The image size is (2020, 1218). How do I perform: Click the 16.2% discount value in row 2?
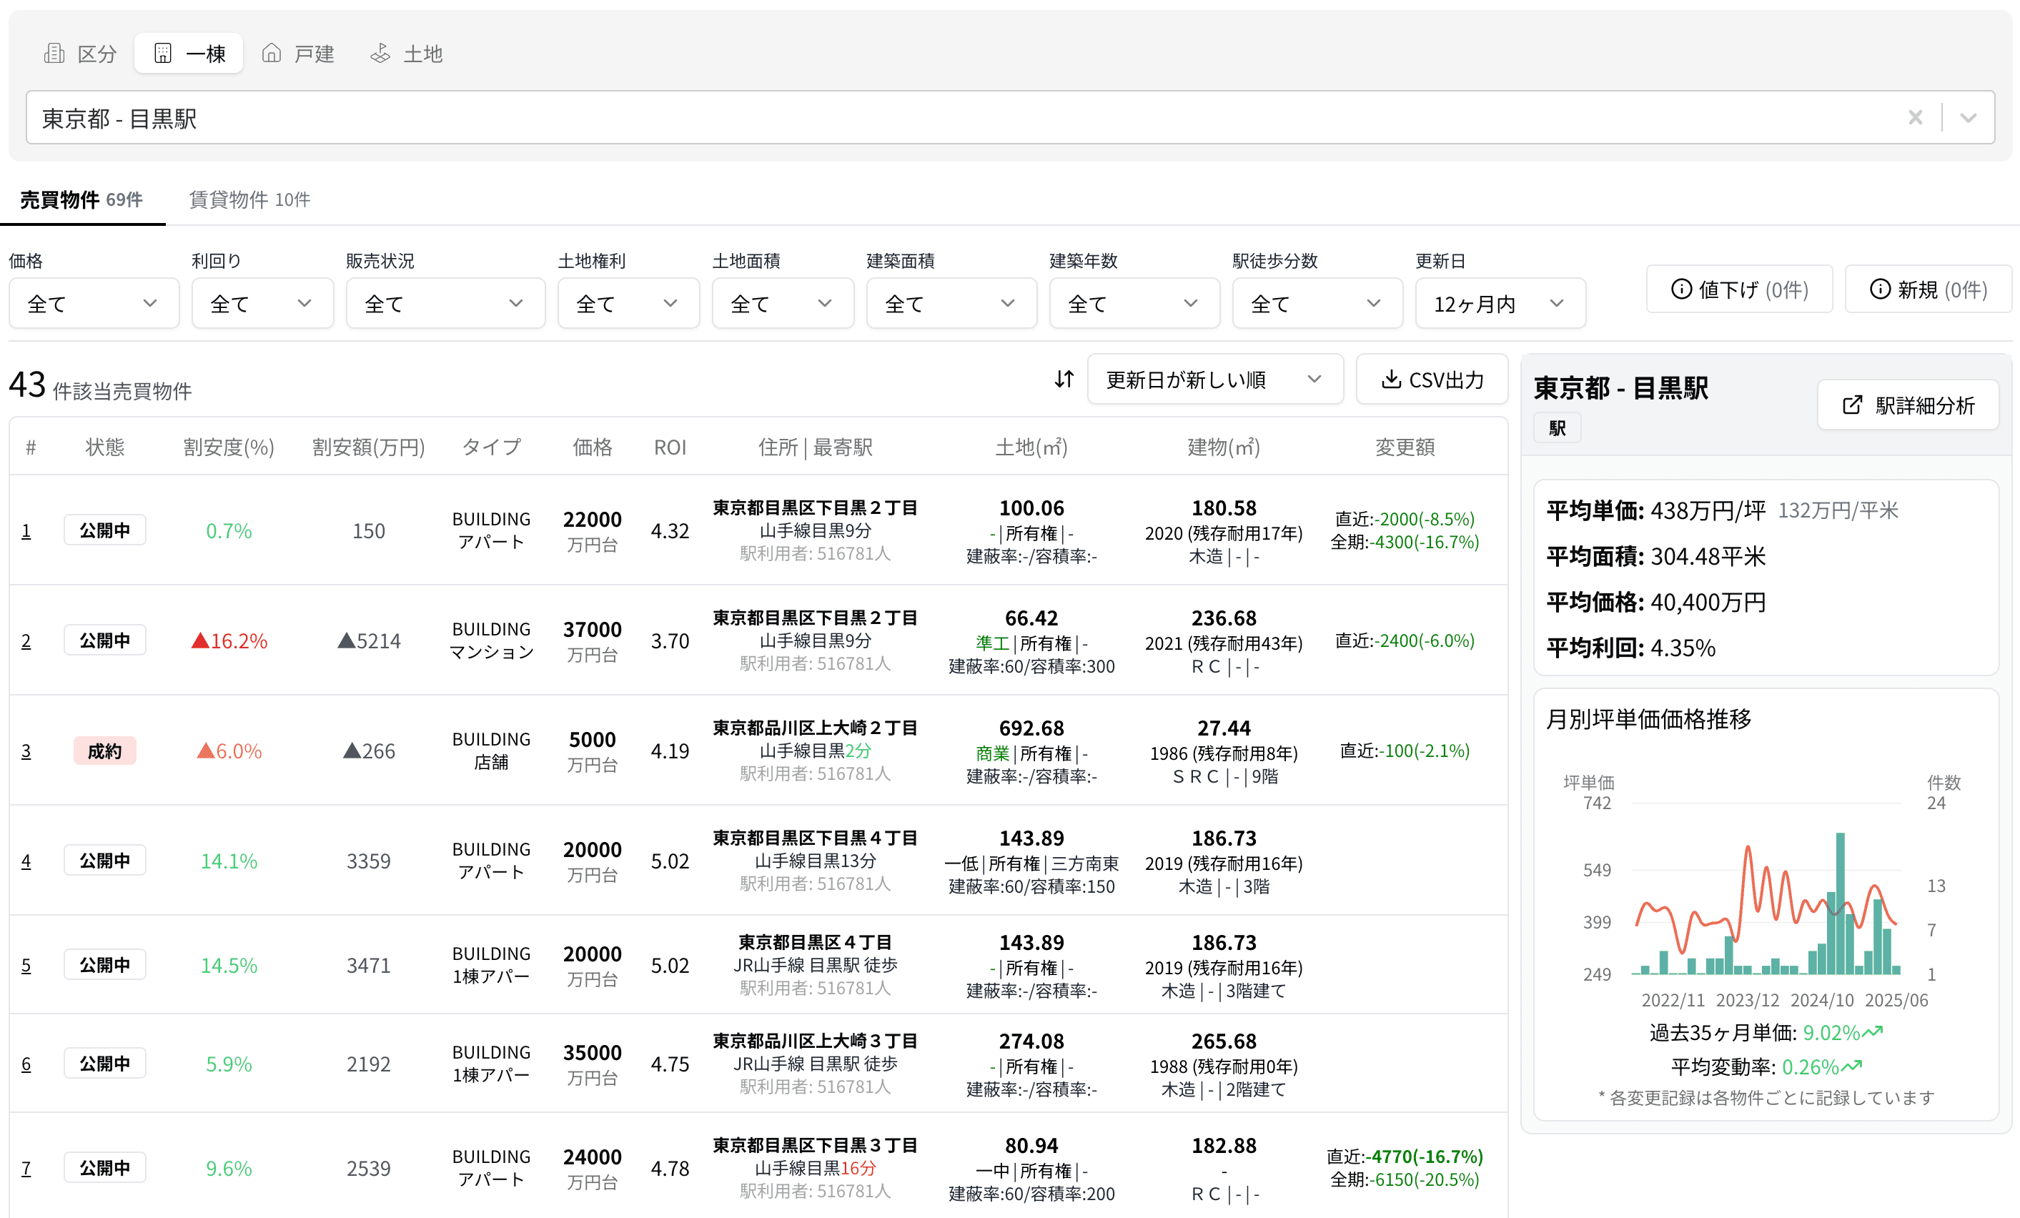[229, 641]
